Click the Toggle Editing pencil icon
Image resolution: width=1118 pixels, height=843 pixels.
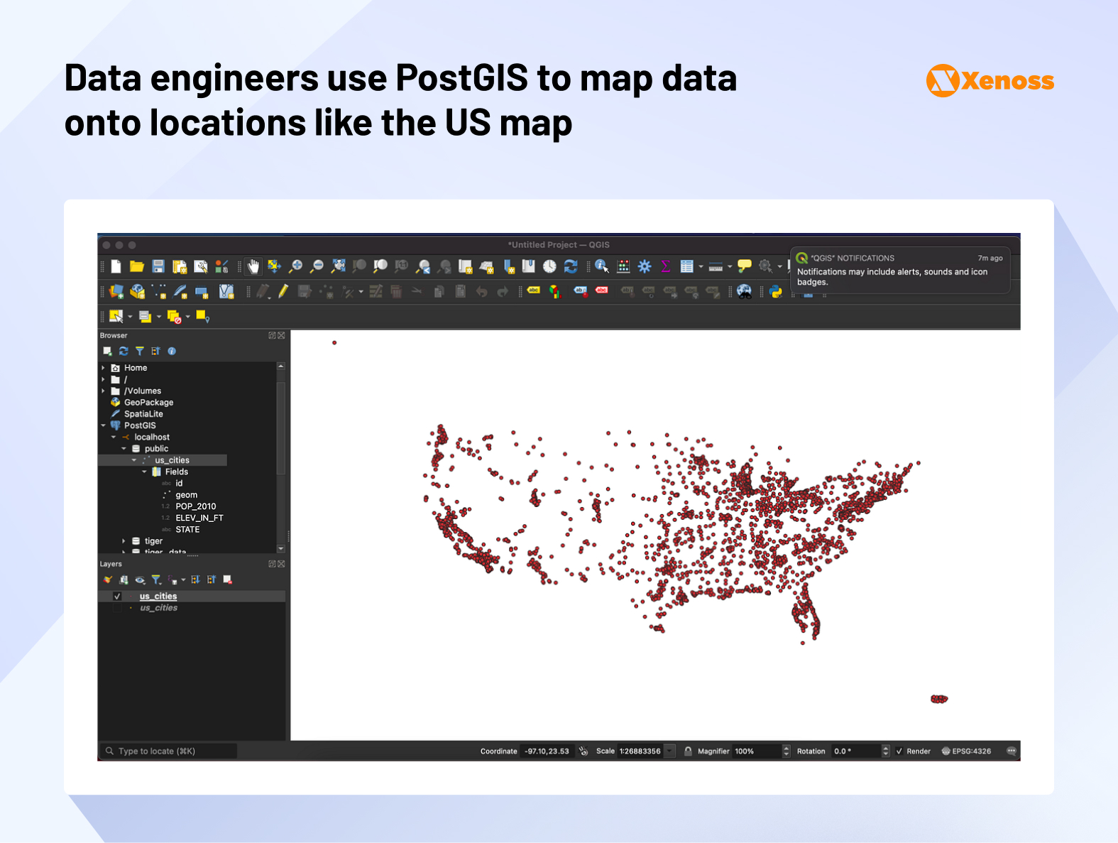[x=283, y=291]
